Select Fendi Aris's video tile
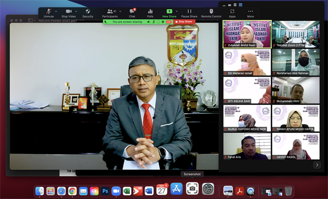The width and height of the screenshot is (328, 199). tap(246, 146)
